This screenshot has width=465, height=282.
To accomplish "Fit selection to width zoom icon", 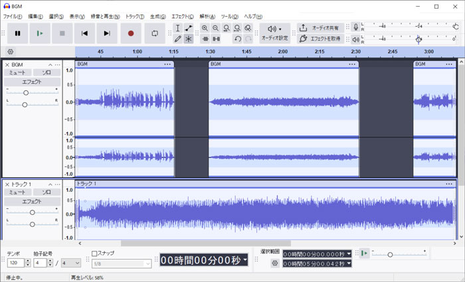I will click(227, 28).
